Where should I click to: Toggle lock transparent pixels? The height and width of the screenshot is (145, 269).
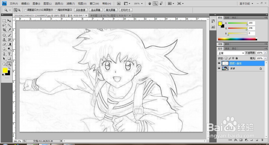[x=226, y=58]
